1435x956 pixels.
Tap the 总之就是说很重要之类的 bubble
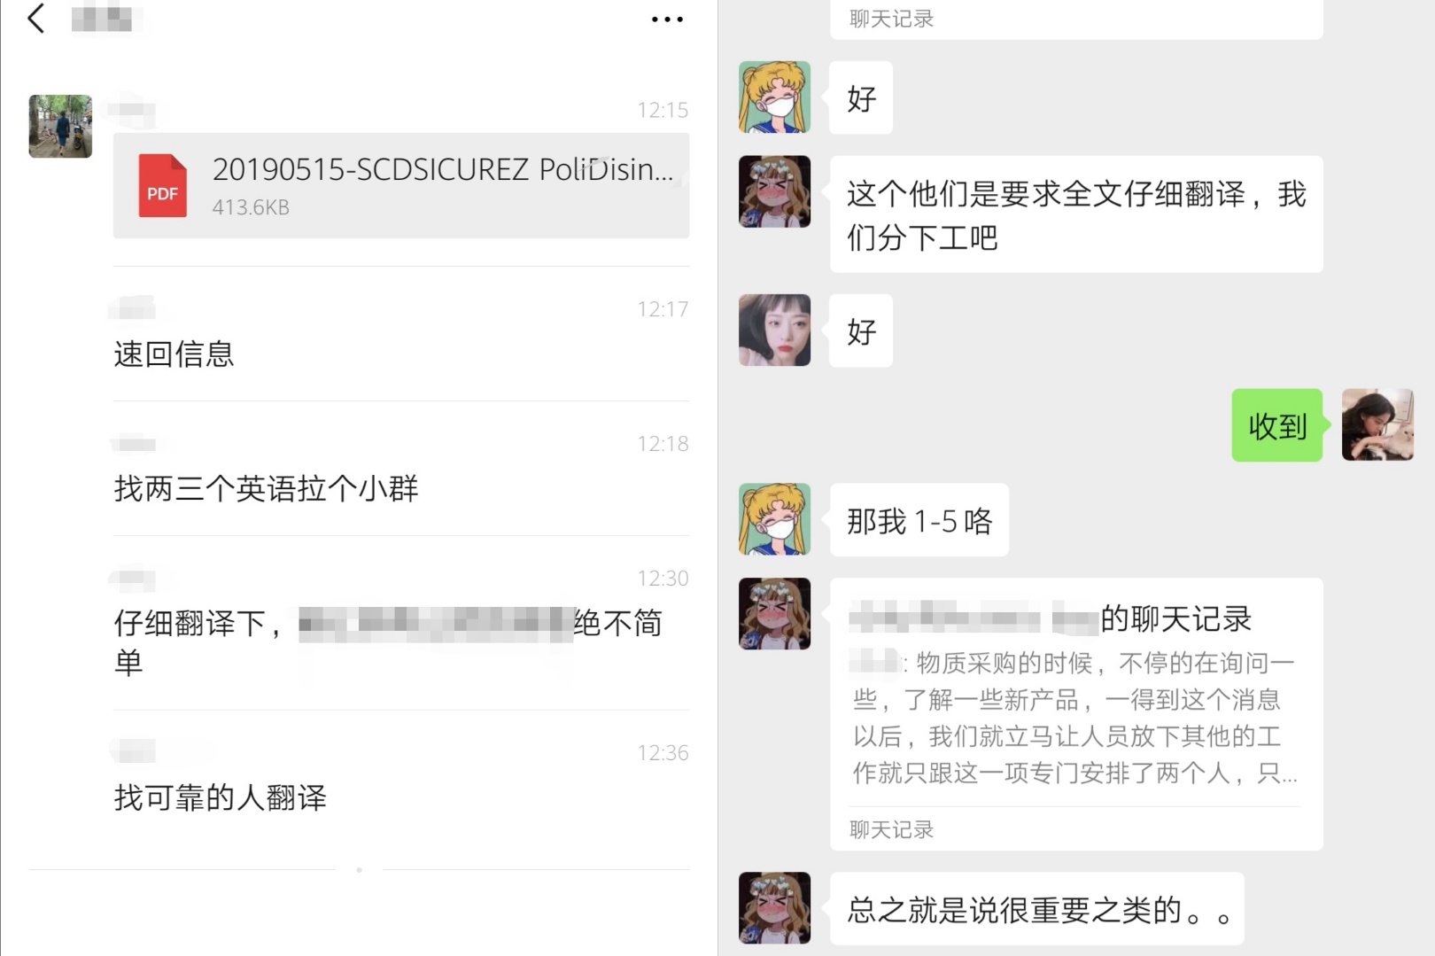click(1037, 909)
